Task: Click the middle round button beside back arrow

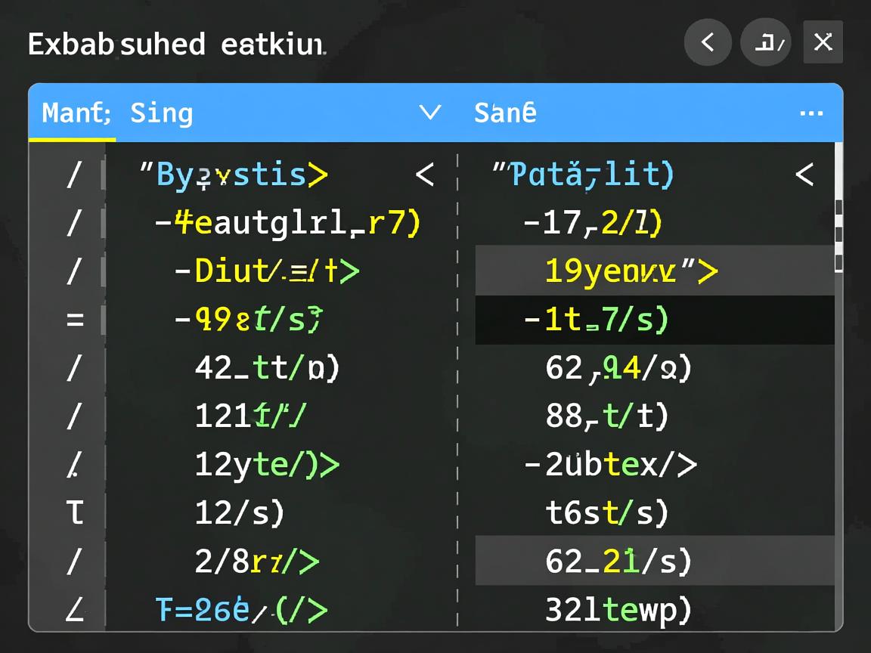Action: coord(765,42)
